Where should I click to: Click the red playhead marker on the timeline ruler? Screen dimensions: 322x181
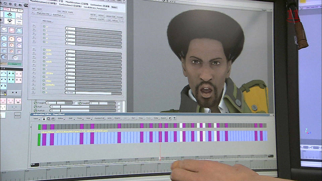(159, 158)
